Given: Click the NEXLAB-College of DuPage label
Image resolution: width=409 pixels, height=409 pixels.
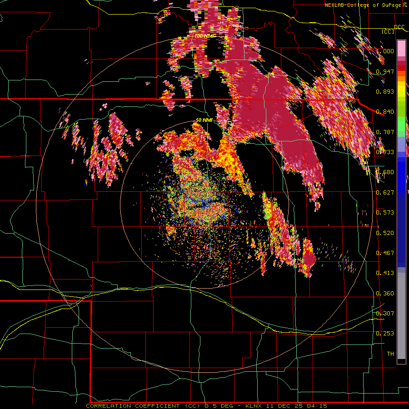Looking at the screenshot, I should point(366,5).
